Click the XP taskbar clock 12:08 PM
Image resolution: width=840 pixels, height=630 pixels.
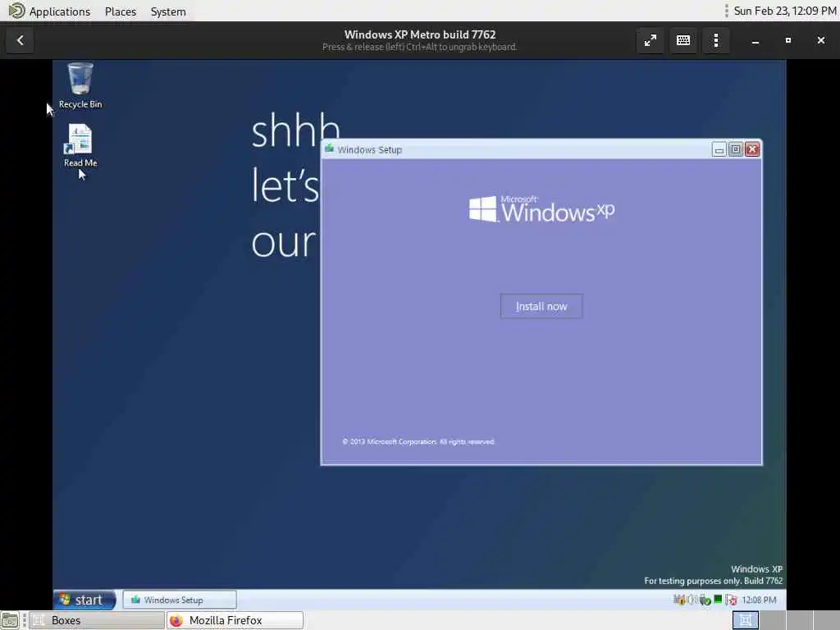[759, 600]
